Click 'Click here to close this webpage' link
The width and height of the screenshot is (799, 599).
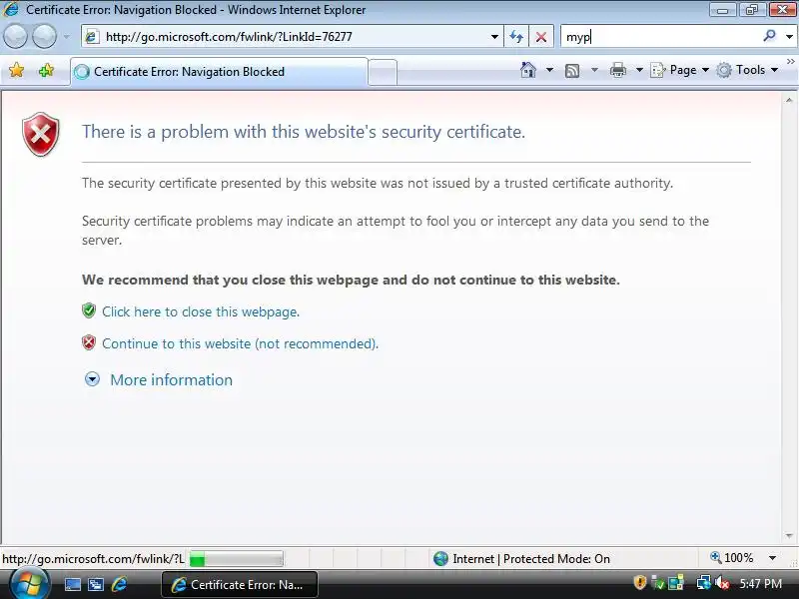pos(201,311)
